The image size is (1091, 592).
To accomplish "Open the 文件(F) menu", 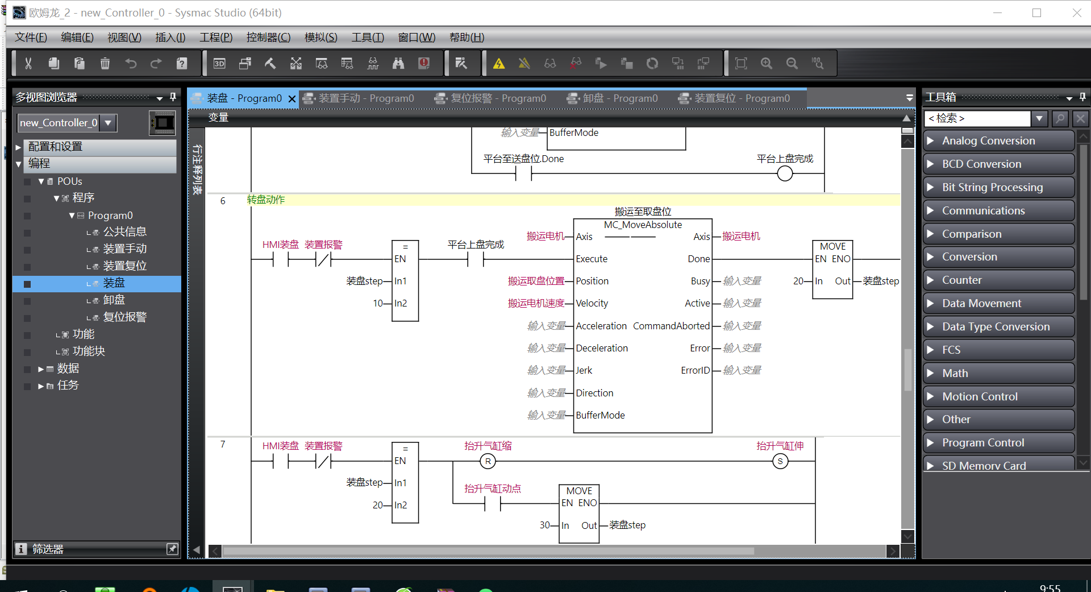I will point(31,37).
